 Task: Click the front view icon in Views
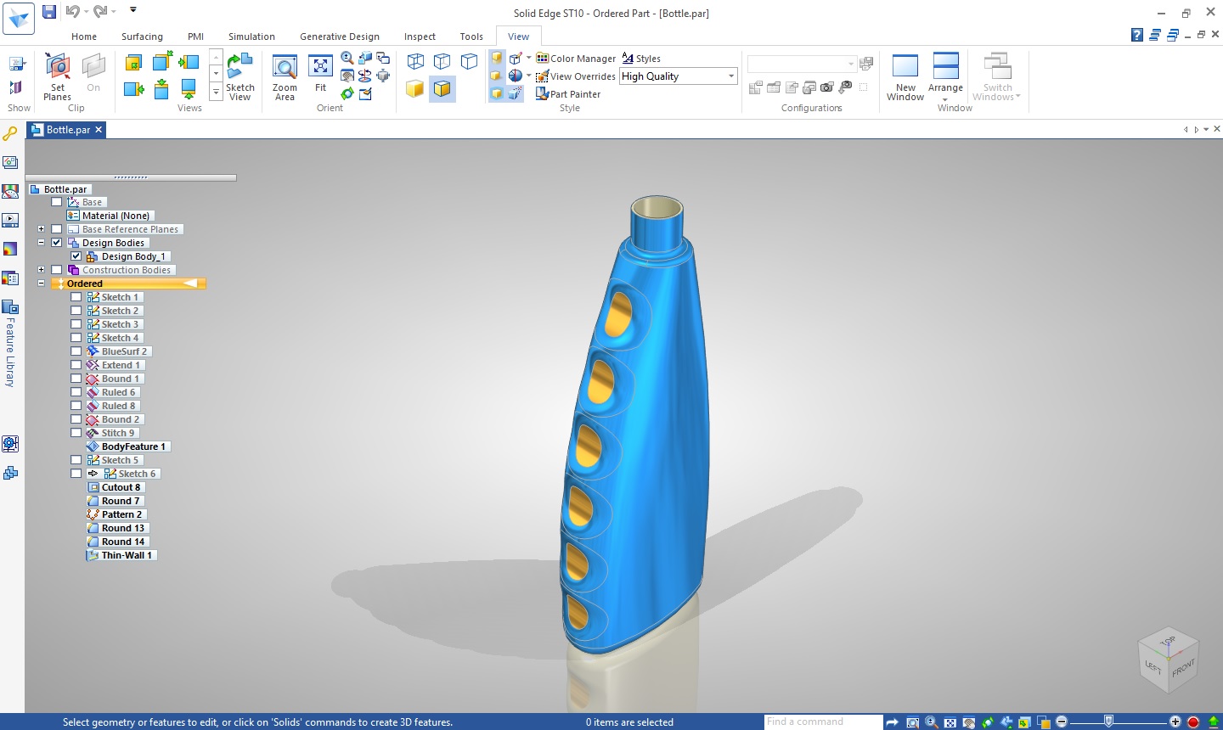(133, 63)
